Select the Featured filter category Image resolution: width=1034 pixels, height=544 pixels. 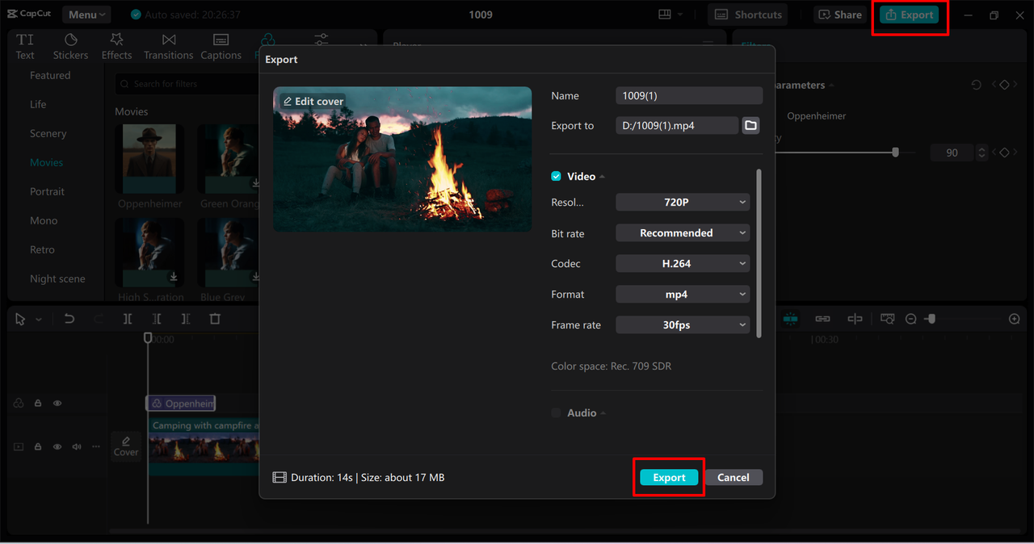[50, 75]
